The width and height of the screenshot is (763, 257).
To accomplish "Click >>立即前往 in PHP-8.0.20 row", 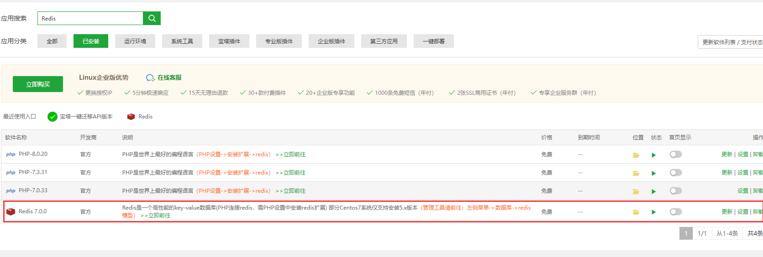I will coord(290,154).
